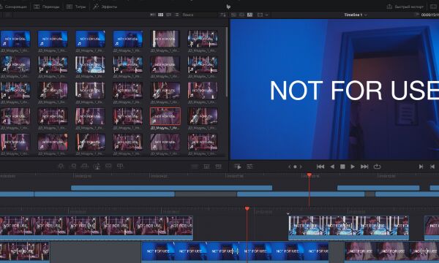Stop playback
Viewport: 439px width, 263px height.
(342, 167)
